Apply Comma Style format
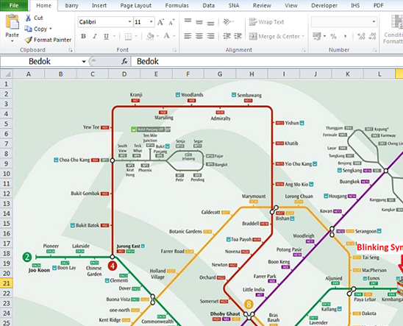 (345, 37)
